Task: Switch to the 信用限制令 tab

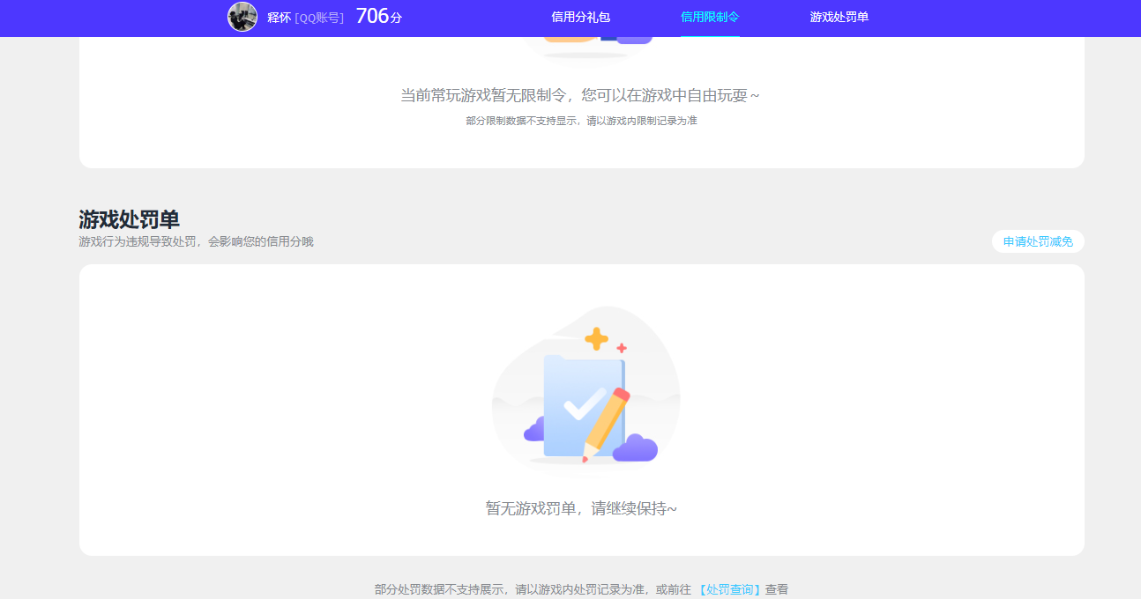Action: click(x=710, y=17)
